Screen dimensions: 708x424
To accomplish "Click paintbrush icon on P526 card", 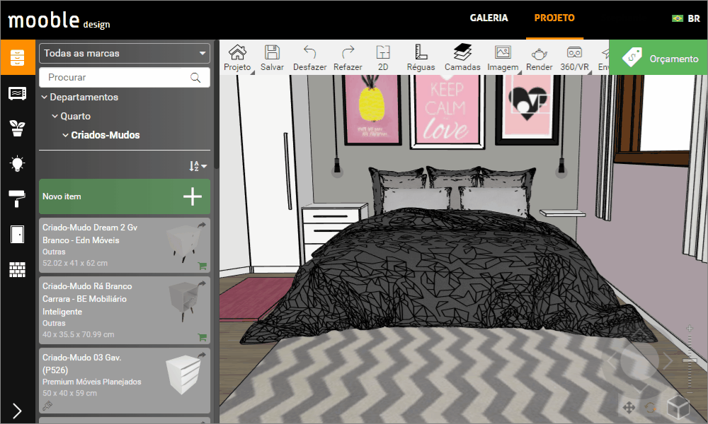I will click(x=47, y=406).
